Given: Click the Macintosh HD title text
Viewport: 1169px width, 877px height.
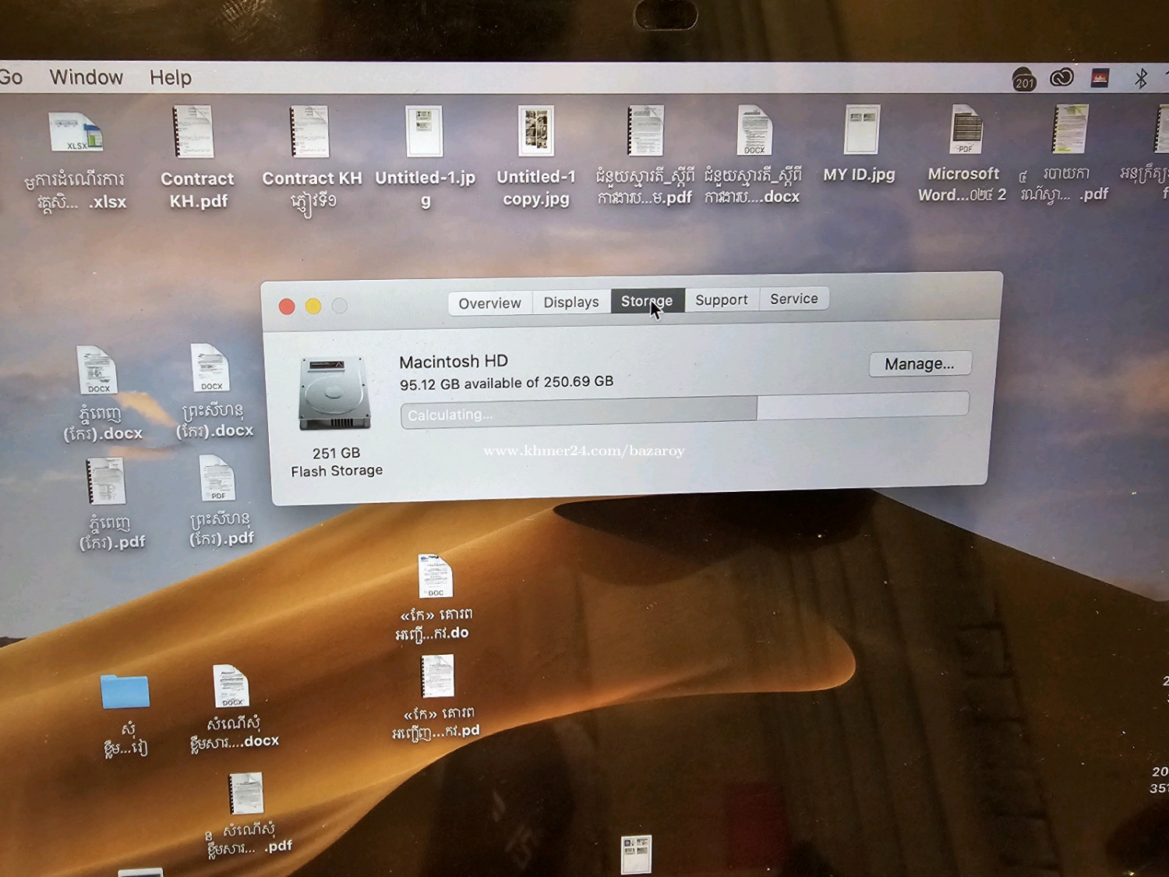Looking at the screenshot, I should click(x=454, y=362).
